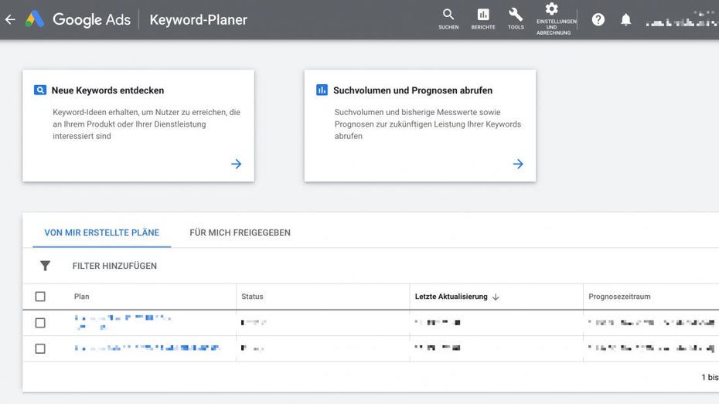Check the second plan row checkbox

(x=40, y=348)
